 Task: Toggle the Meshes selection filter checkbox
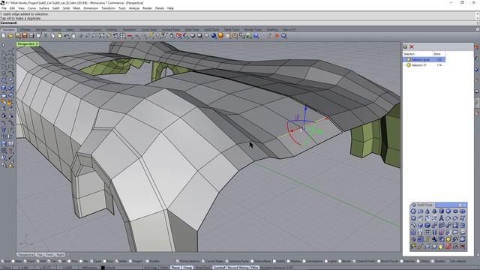tap(288, 261)
